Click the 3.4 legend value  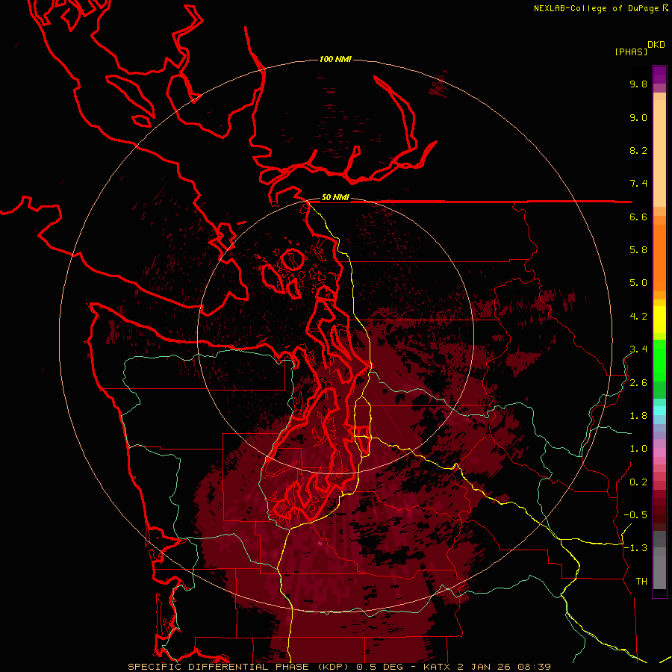pyautogui.click(x=638, y=349)
